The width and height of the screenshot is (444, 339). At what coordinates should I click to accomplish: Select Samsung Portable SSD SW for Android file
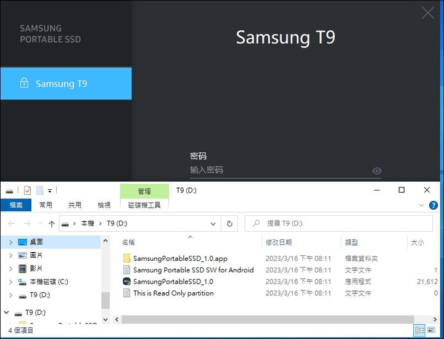[x=194, y=270]
